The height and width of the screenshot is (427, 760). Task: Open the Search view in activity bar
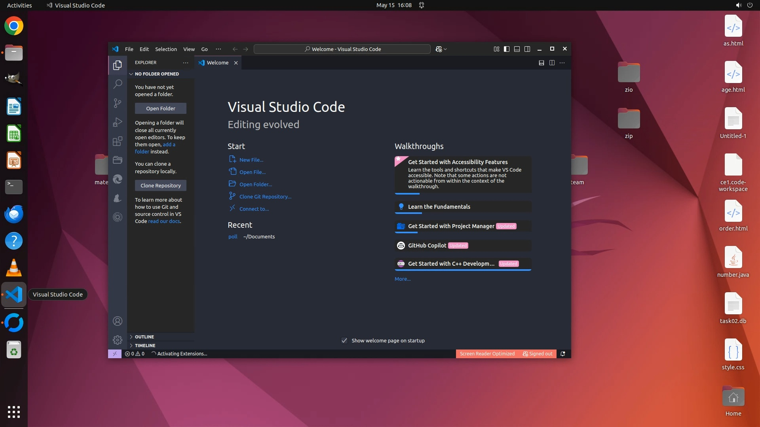(x=118, y=84)
